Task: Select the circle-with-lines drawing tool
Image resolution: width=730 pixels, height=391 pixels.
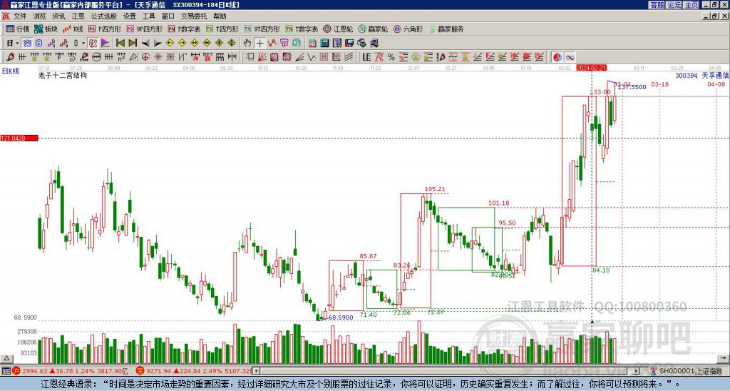Action: coord(96,57)
